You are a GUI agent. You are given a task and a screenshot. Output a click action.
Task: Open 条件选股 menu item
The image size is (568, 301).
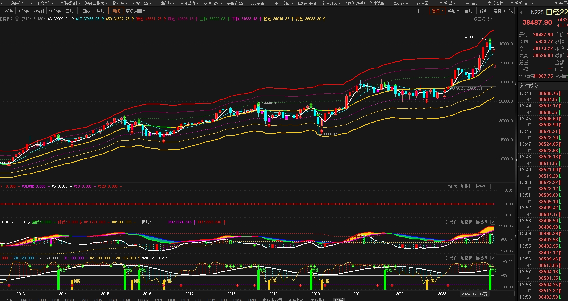tap(377, 3)
